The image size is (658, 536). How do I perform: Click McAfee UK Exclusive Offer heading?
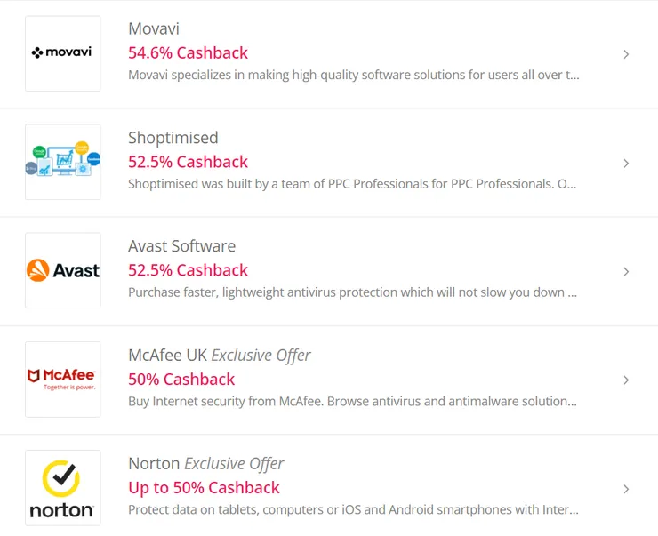coord(219,356)
